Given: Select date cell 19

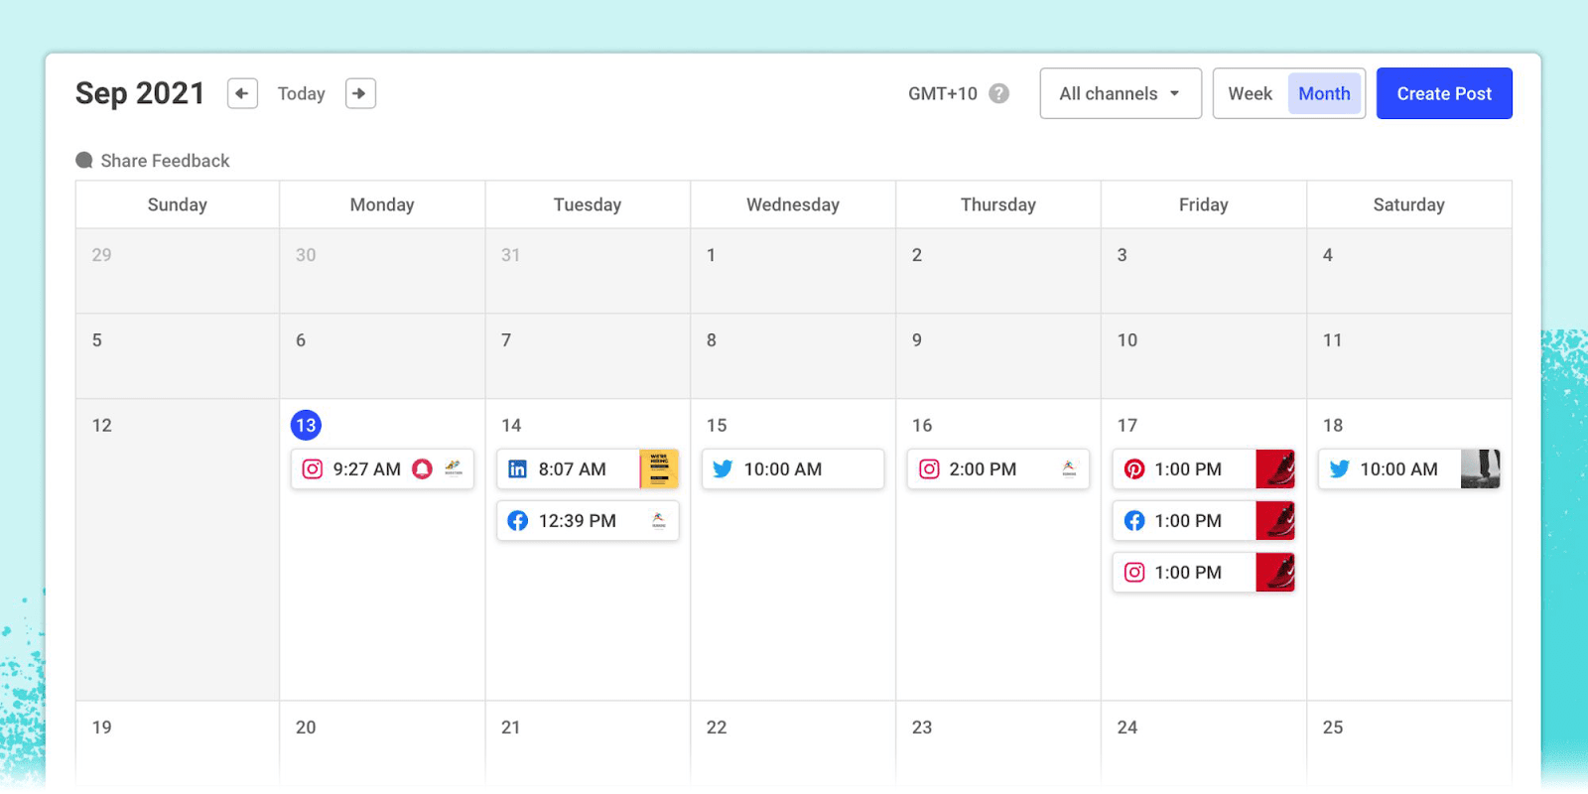Looking at the screenshot, I should pos(178,744).
